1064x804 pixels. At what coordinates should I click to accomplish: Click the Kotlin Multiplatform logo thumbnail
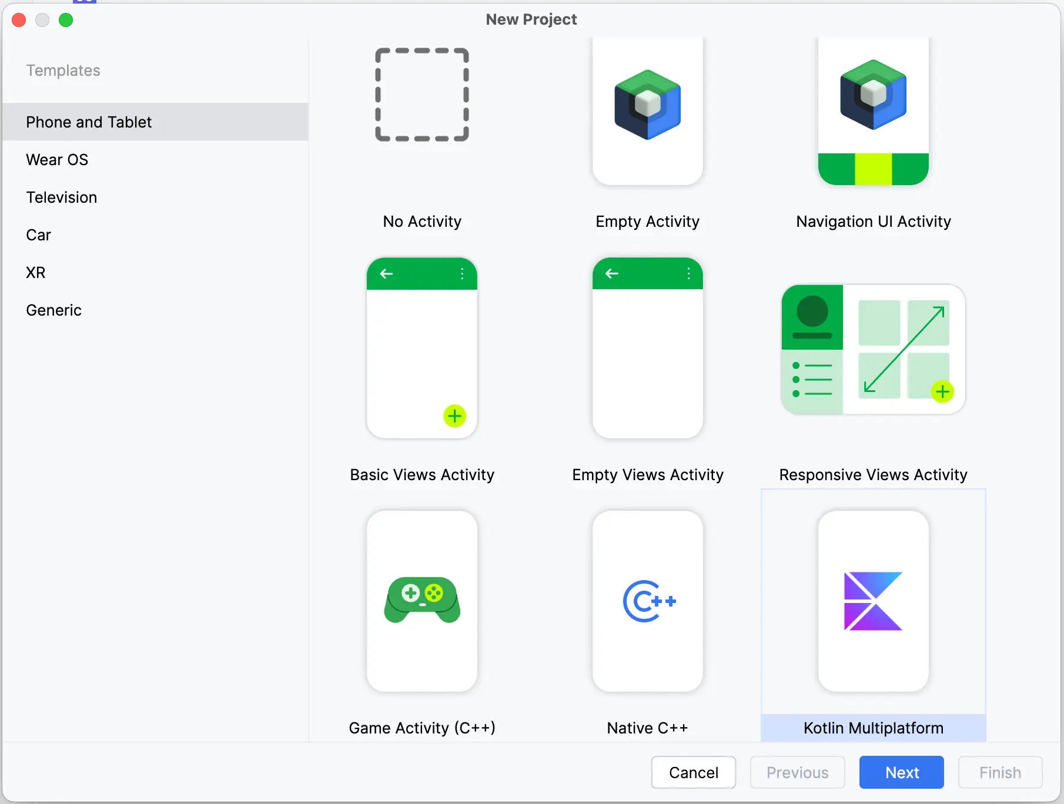873,601
